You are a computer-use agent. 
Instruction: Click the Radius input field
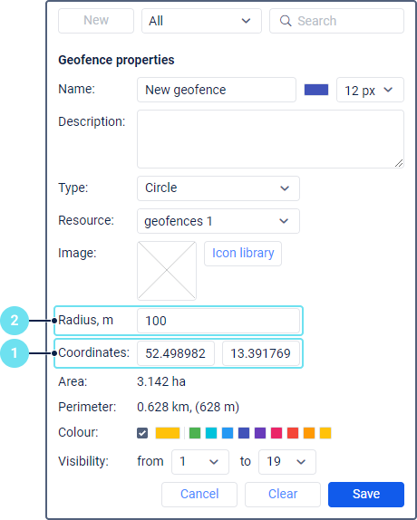(x=218, y=321)
